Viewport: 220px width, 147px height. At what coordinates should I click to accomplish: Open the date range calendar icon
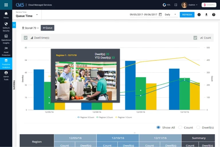pos(160,15)
